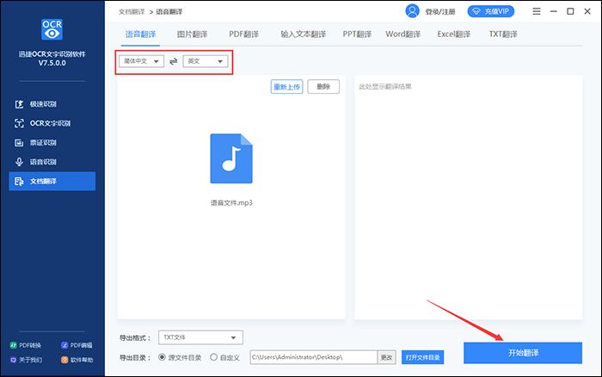Image resolution: width=602 pixels, height=377 pixels.
Task: Switch to the 图片翻译 tab
Action: click(x=193, y=34)
